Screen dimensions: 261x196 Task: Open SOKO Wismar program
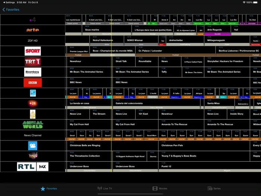tap(141, 40)
